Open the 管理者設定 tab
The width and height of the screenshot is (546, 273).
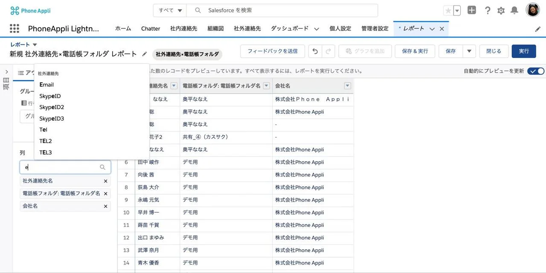(x=375, y=29)
